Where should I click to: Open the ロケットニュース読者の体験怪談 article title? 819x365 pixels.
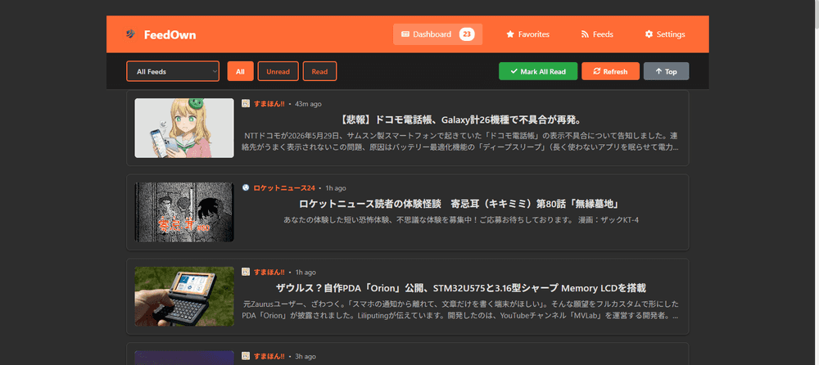pyautogui.click(x=459, y=204)
